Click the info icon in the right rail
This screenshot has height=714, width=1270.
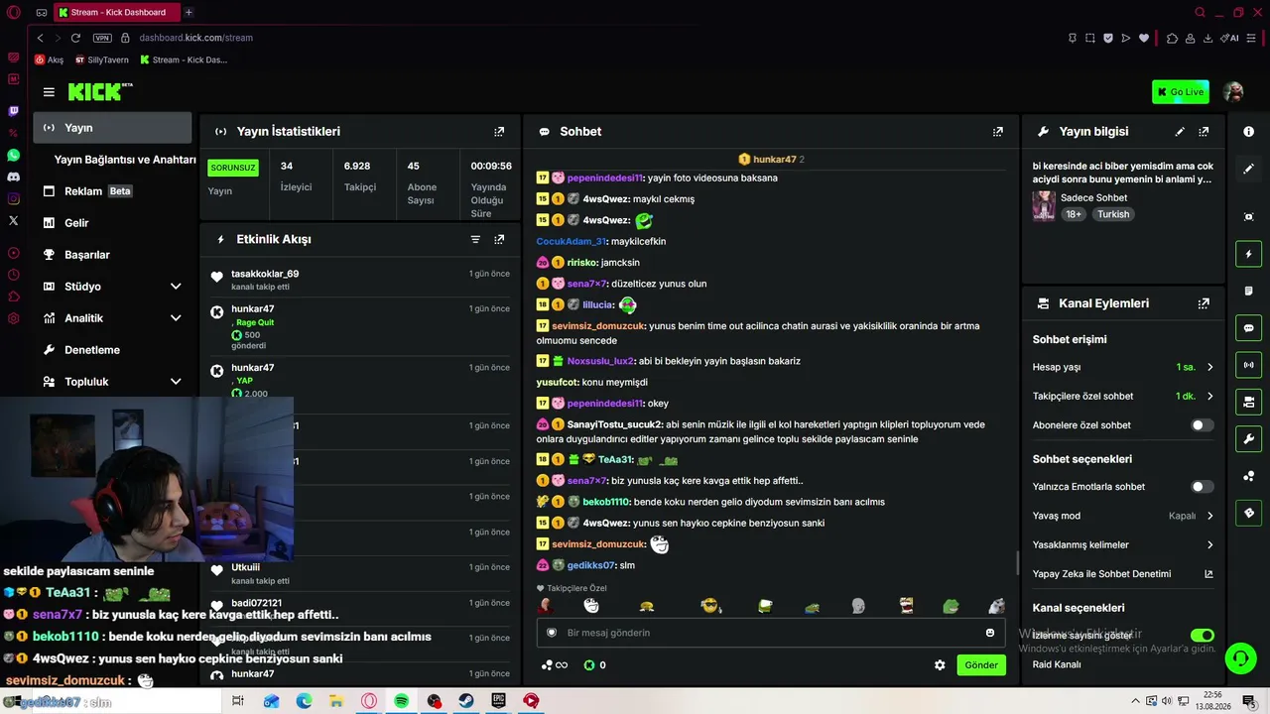pyautogui.click(x=1249, y=132)
